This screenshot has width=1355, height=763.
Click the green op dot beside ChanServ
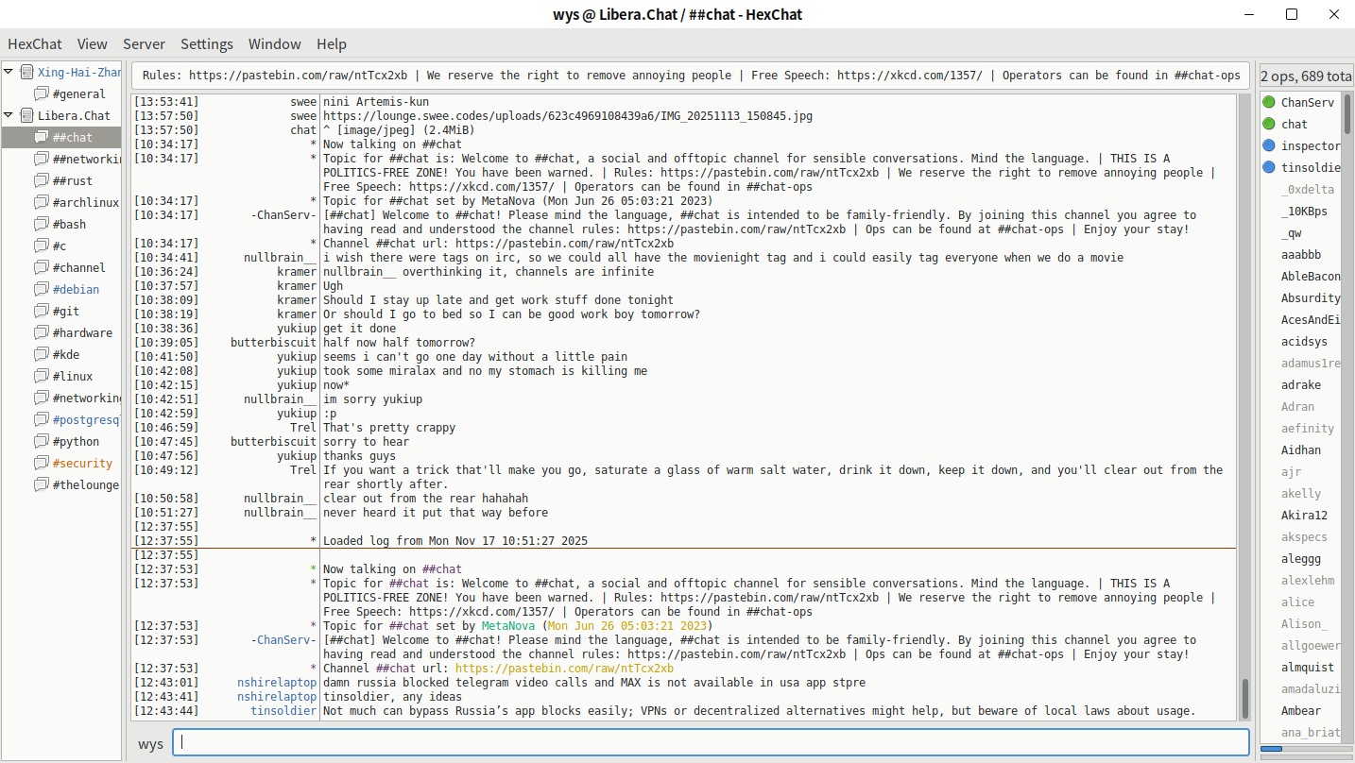pos(1269,102)
